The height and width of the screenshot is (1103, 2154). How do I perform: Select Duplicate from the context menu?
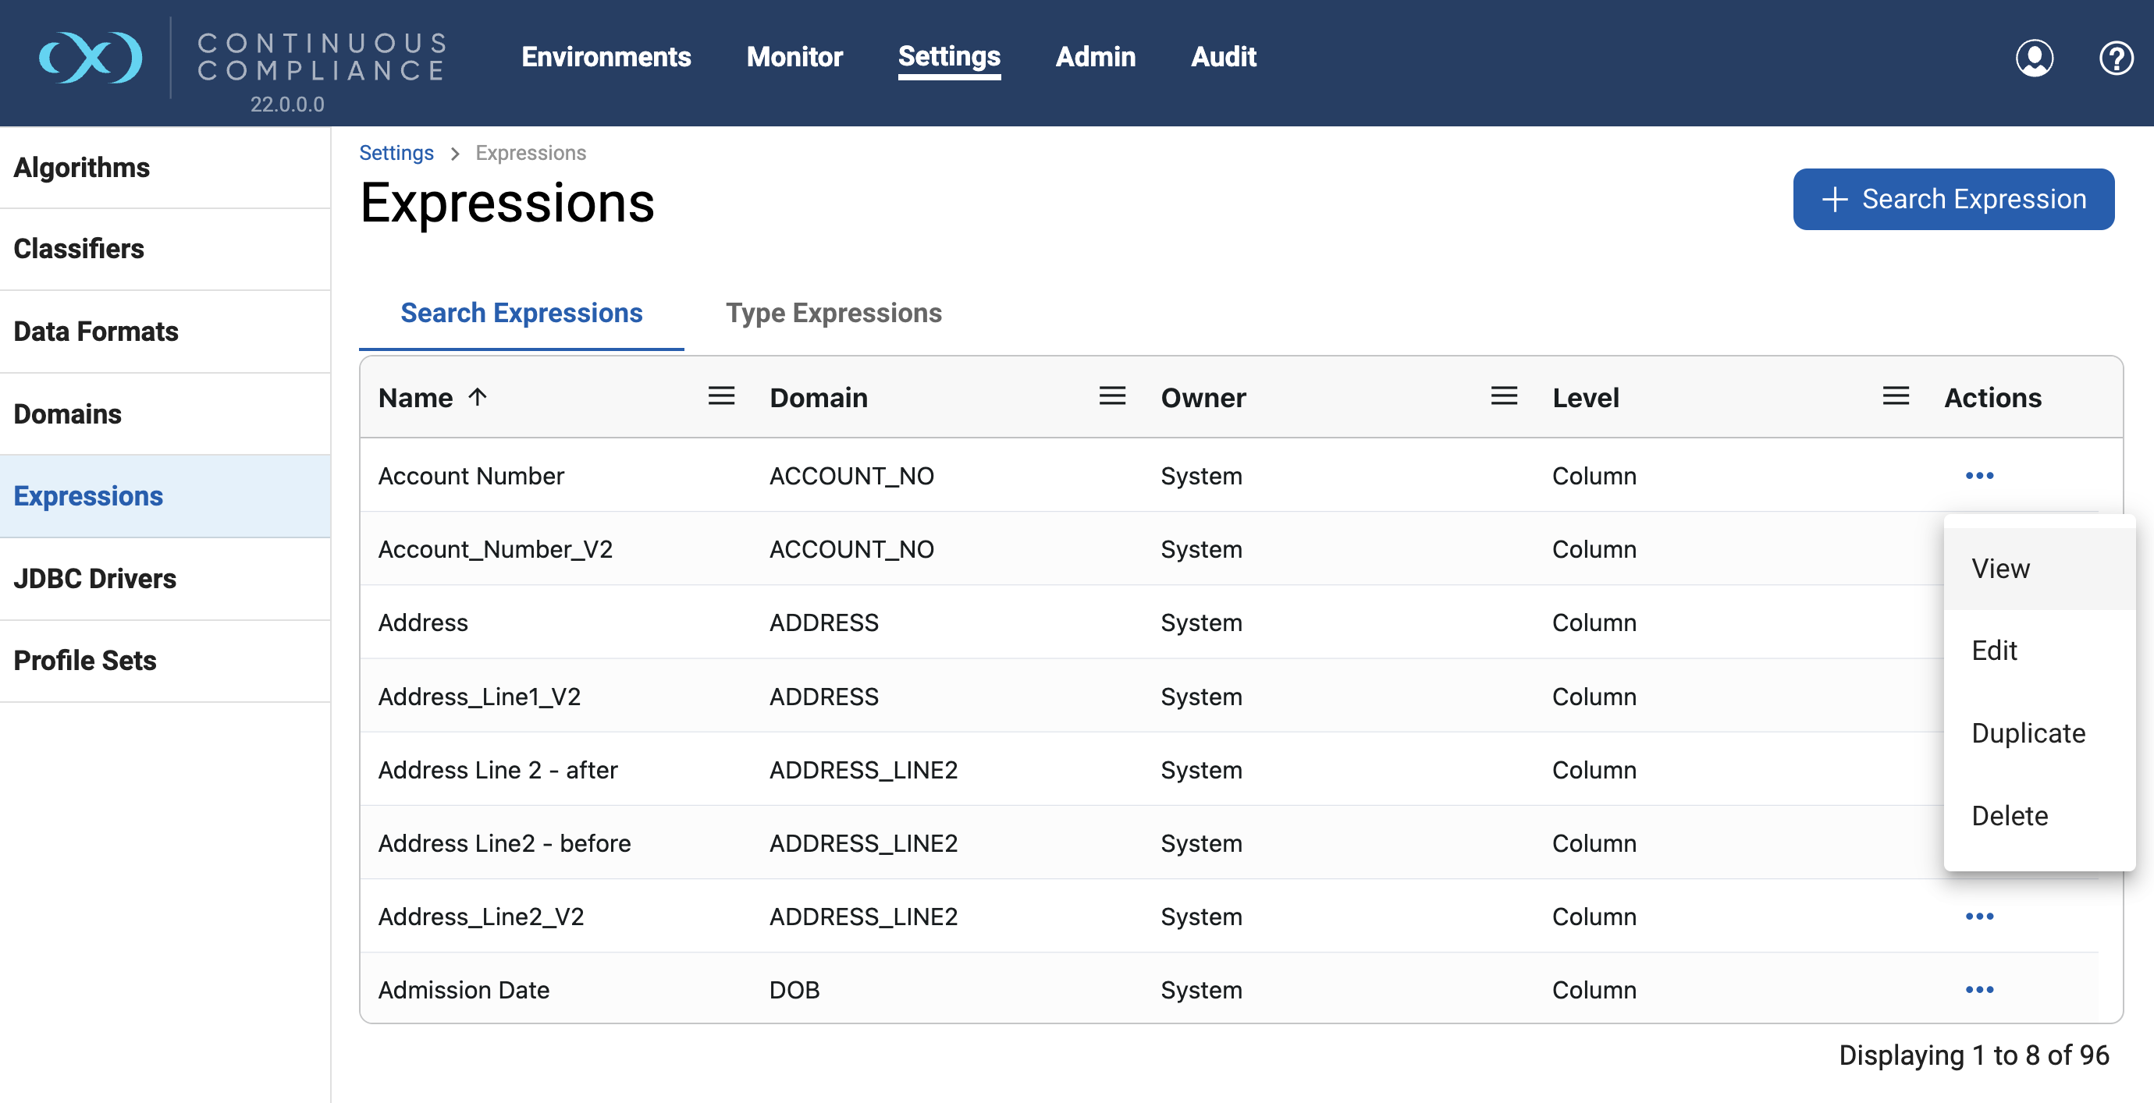[2028, 732]
